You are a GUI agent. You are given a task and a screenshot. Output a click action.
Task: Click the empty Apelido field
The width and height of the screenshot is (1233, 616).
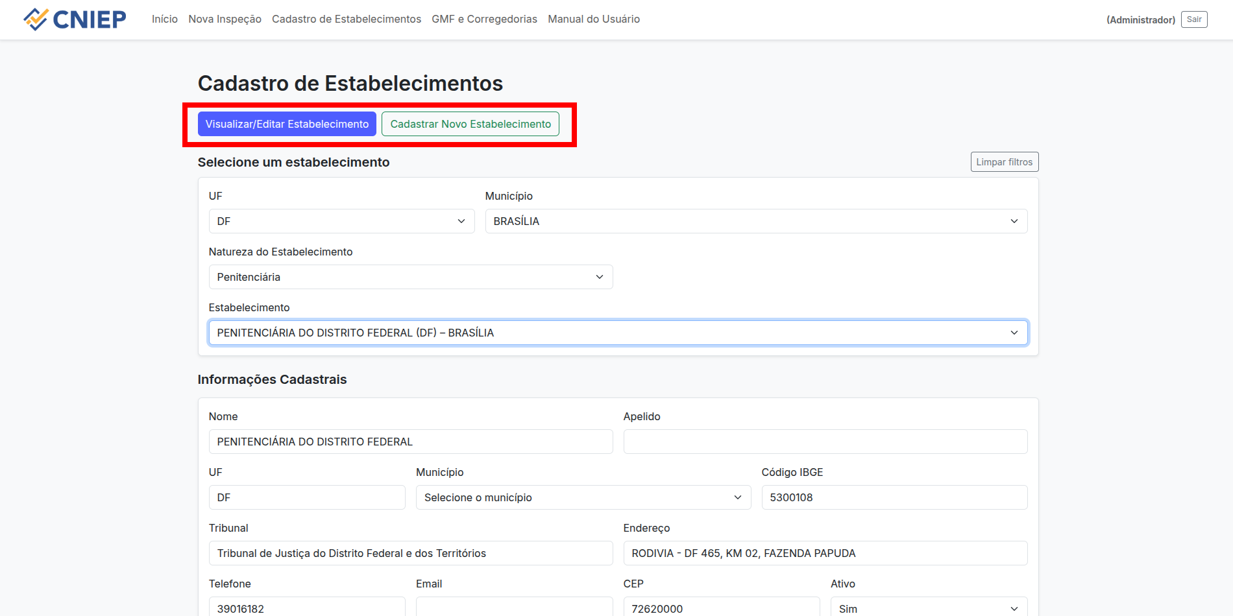(x=825, y=442)
